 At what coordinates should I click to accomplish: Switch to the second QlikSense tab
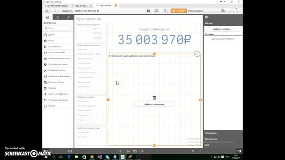pos(81,6)
